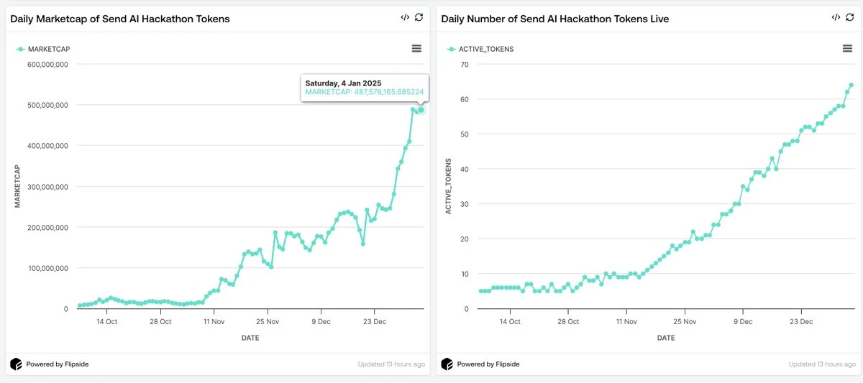Select the highlighted 4 Jan 2025 marketcap point
The image size is (863, 383).
(421, 110)
